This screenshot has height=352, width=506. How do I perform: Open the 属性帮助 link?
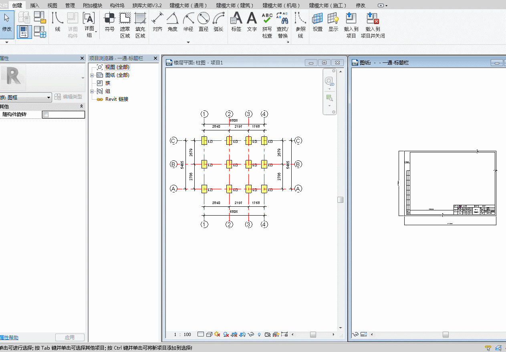[9, 338]
